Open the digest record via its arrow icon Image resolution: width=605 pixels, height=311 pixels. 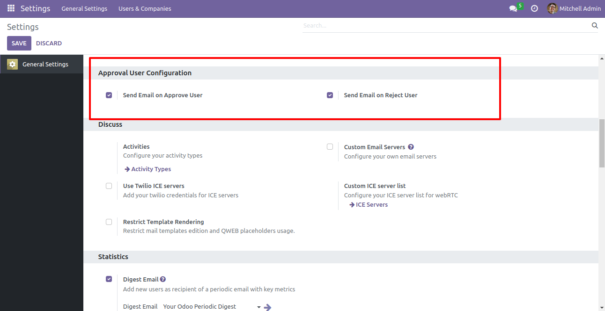point(267,307)
